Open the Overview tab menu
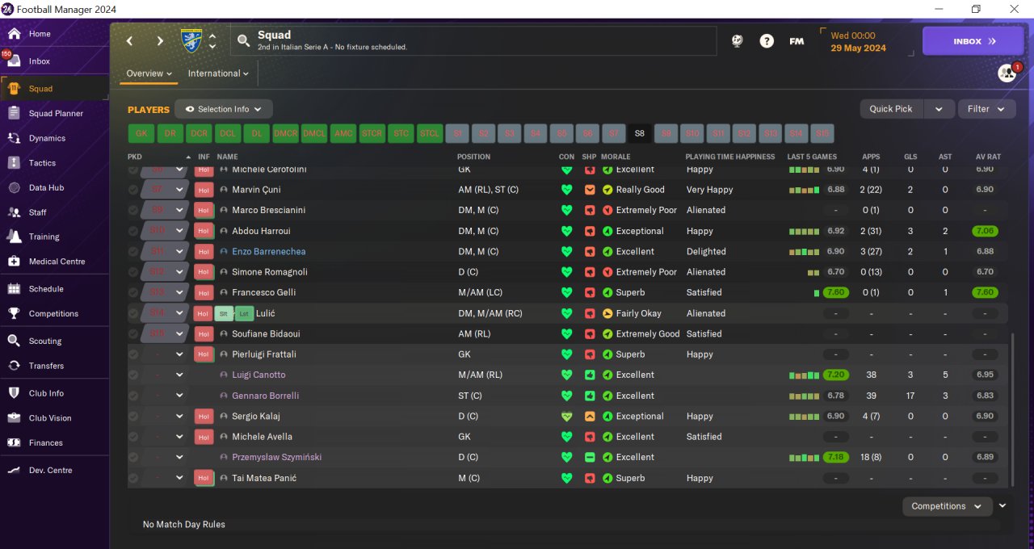1034x549 pixels. tap(149, 73)
